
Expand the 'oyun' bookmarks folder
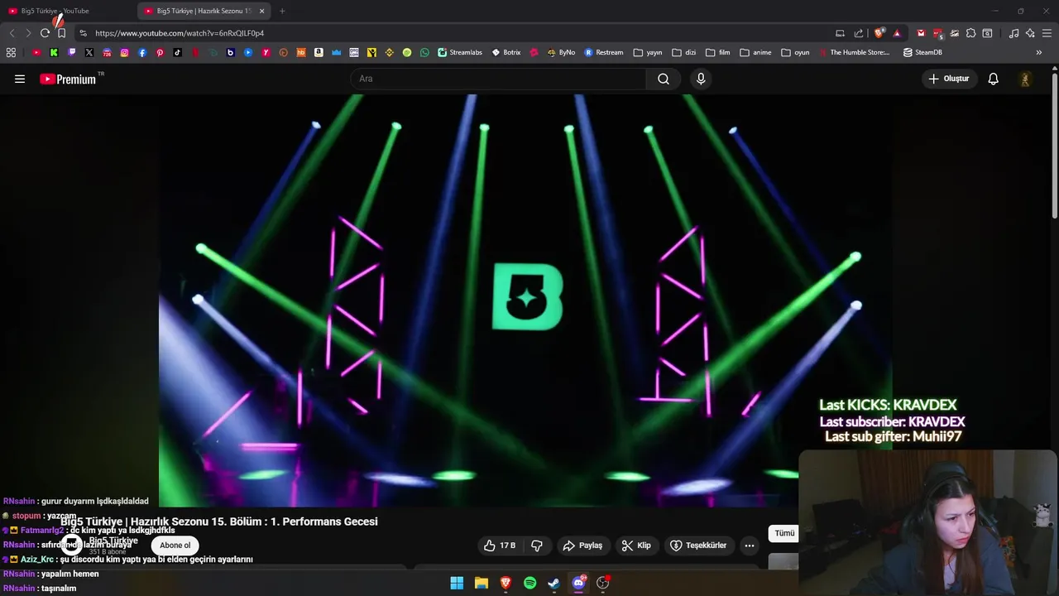(x=795, y=52)
